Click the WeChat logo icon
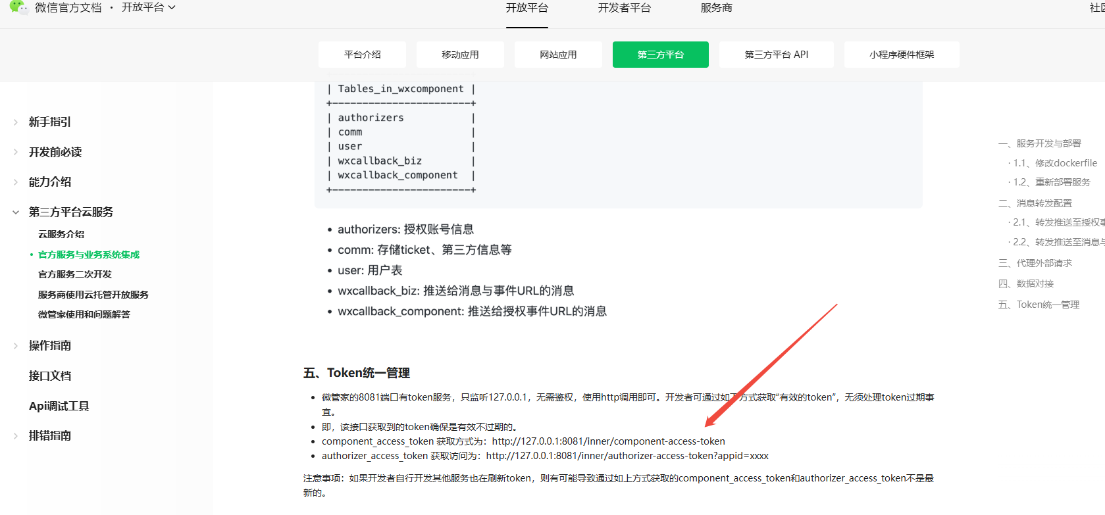This screenshot has height=515, width=1105. tap(18, 7)
